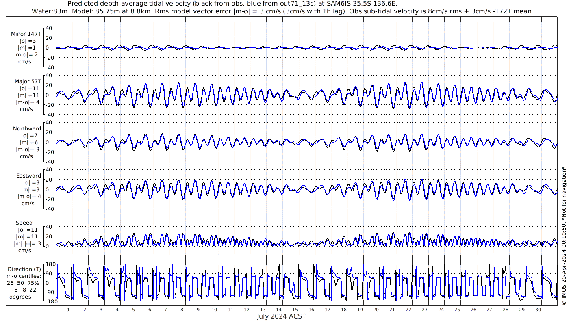Select "|m| =1" in the Minor panel
The image size is (569, 325).
[28, 48]
